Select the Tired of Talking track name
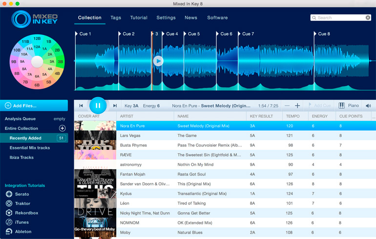 (x=191, y=203)
